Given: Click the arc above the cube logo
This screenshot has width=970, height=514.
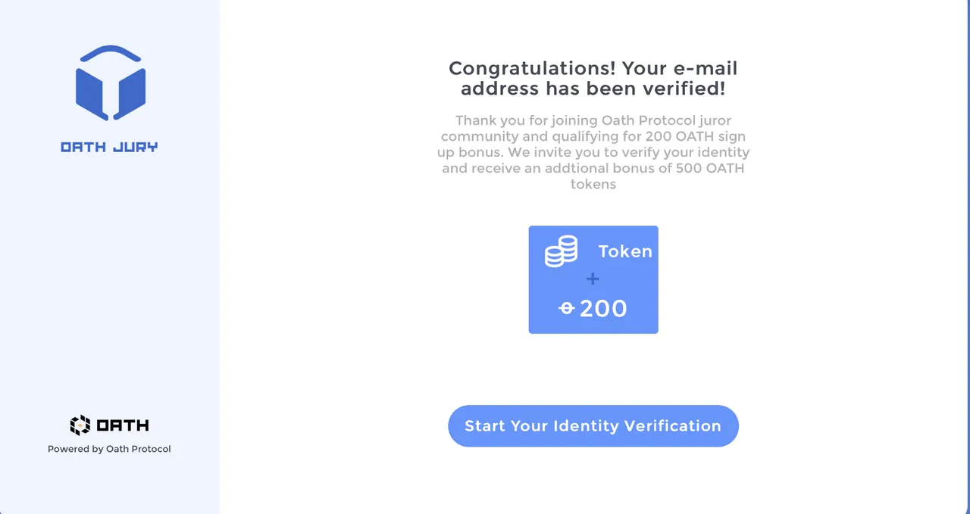Looking at the screenshot, I should coord(111,53).
